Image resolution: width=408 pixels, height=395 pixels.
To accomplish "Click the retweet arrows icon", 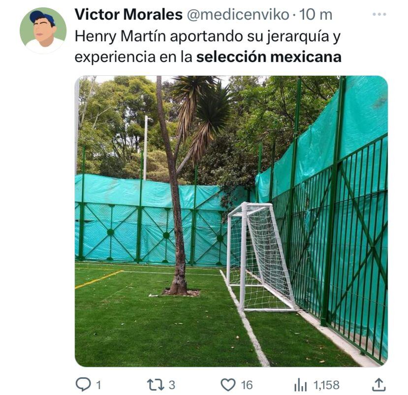I will (156, 385).
